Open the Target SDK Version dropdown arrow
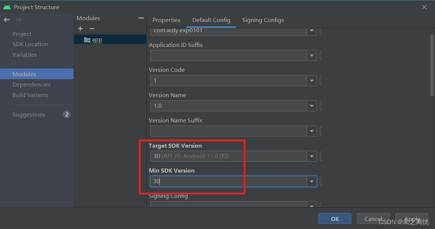Image resolution: width=435 pixels, height=229 pixels. tap(311, 156)
